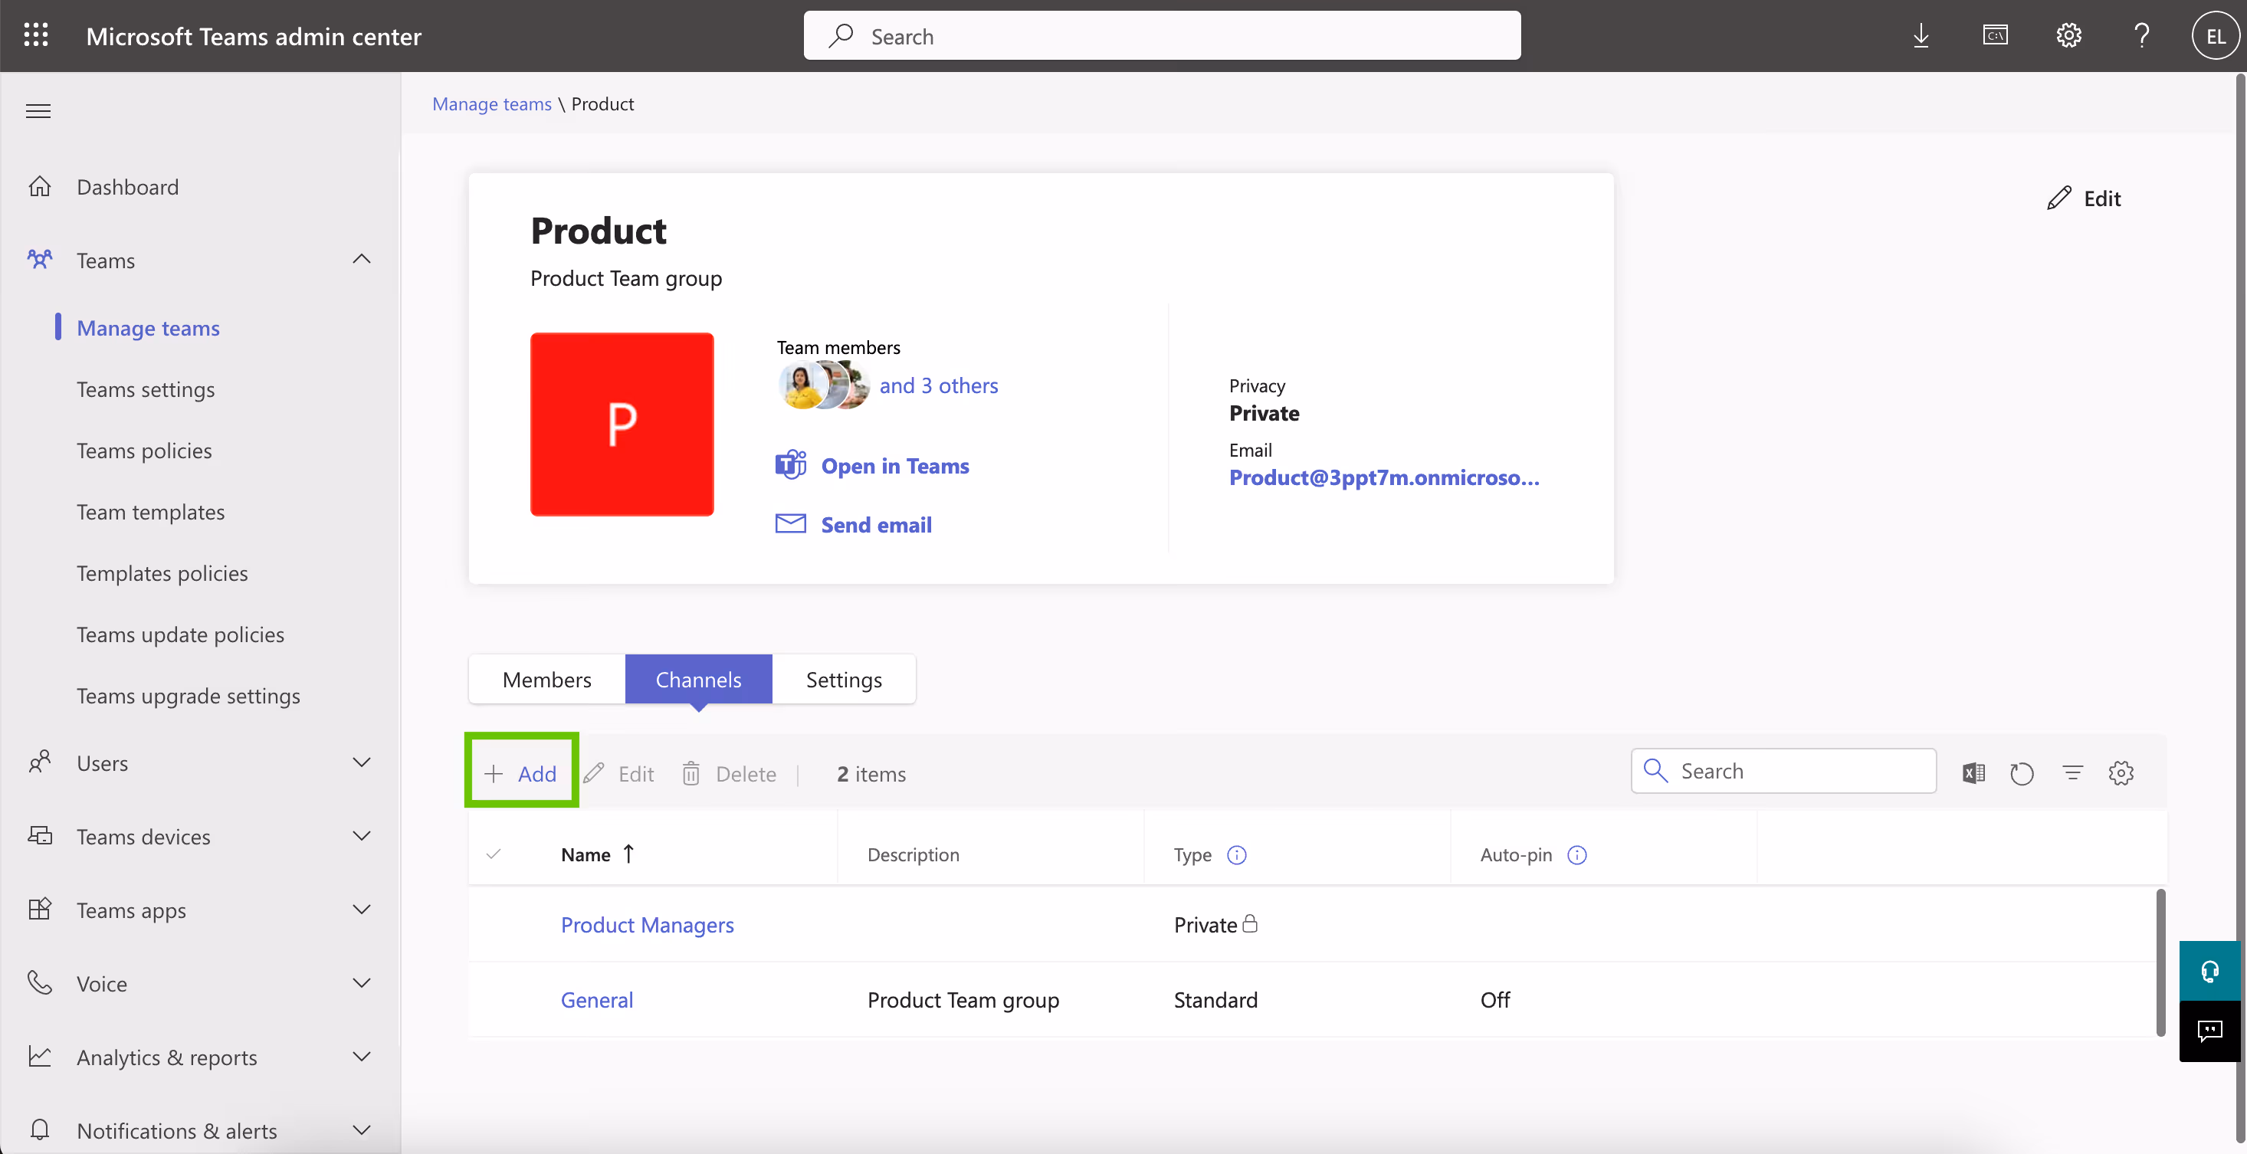Open the filter icon in channels toolbar
Viewport: 2247px width, 1154px height.
2072,773
